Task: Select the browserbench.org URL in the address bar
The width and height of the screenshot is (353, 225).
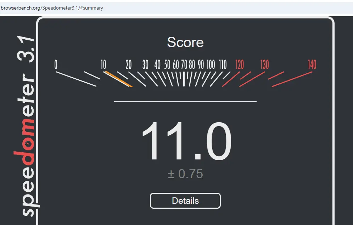Action: [x=52, y=8]
